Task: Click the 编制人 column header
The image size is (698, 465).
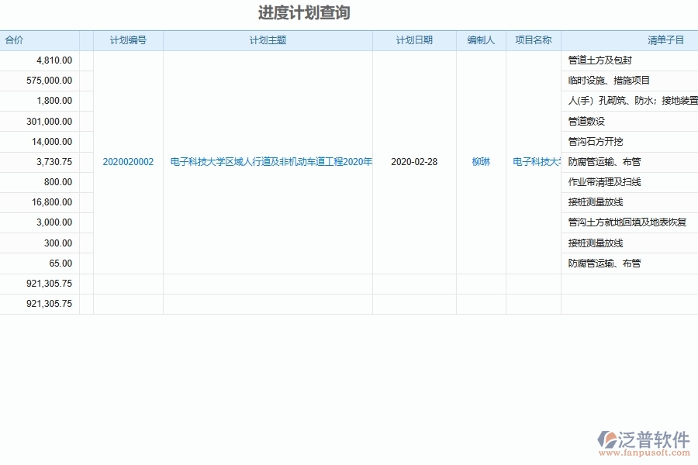Action: click(x=480, y=40)
